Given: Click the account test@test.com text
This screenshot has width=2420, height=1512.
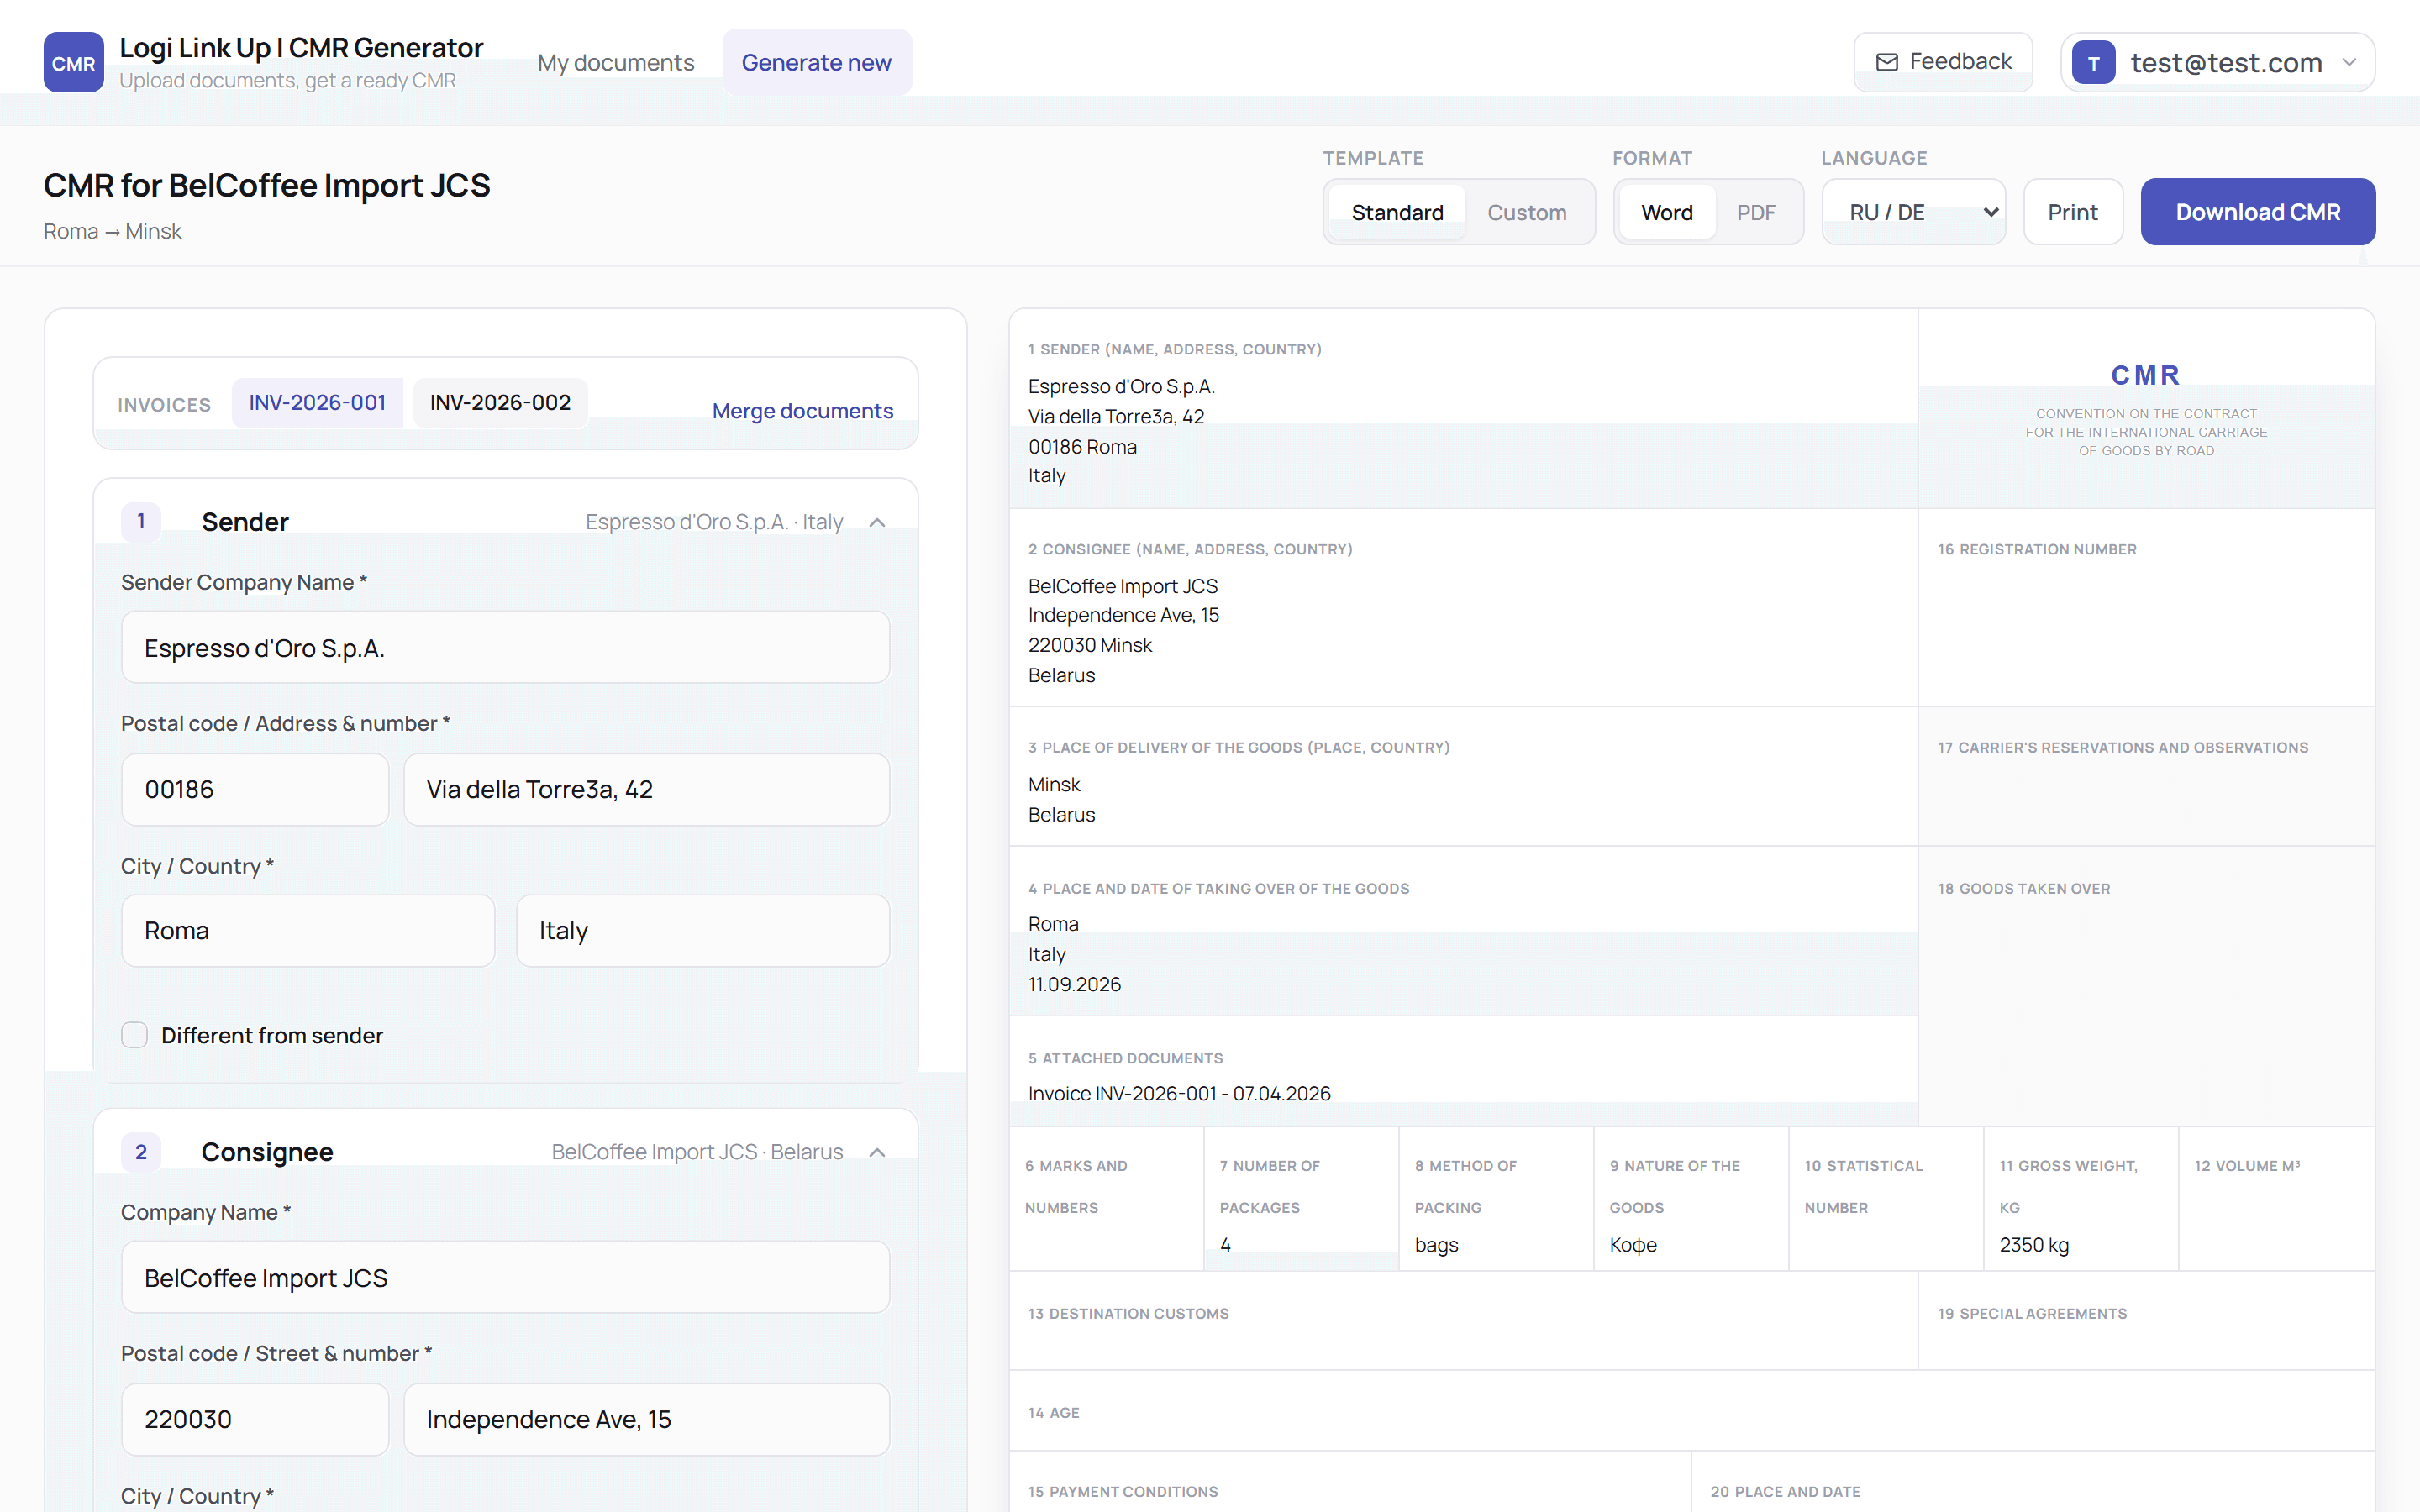Looking at the screenshot, I should pos(2226,62).
